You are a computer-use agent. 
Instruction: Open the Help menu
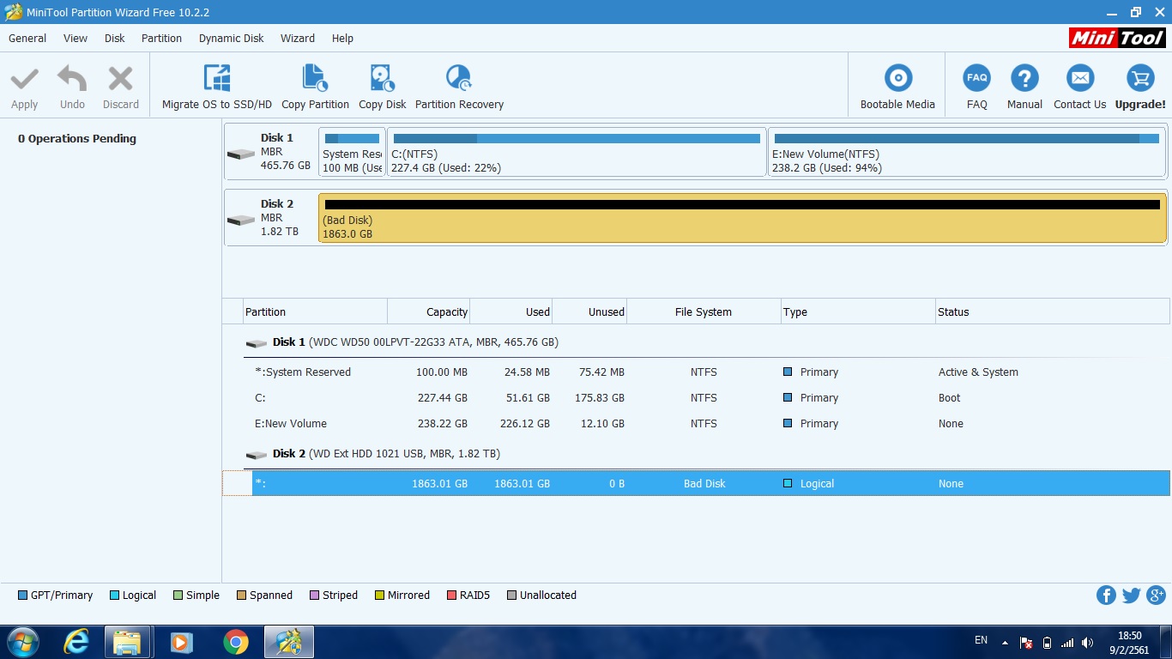pos(342,39)
